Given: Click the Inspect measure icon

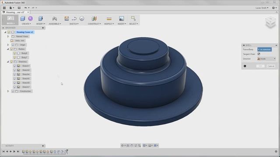Looking at the screenshot, I should click(109, 18).
